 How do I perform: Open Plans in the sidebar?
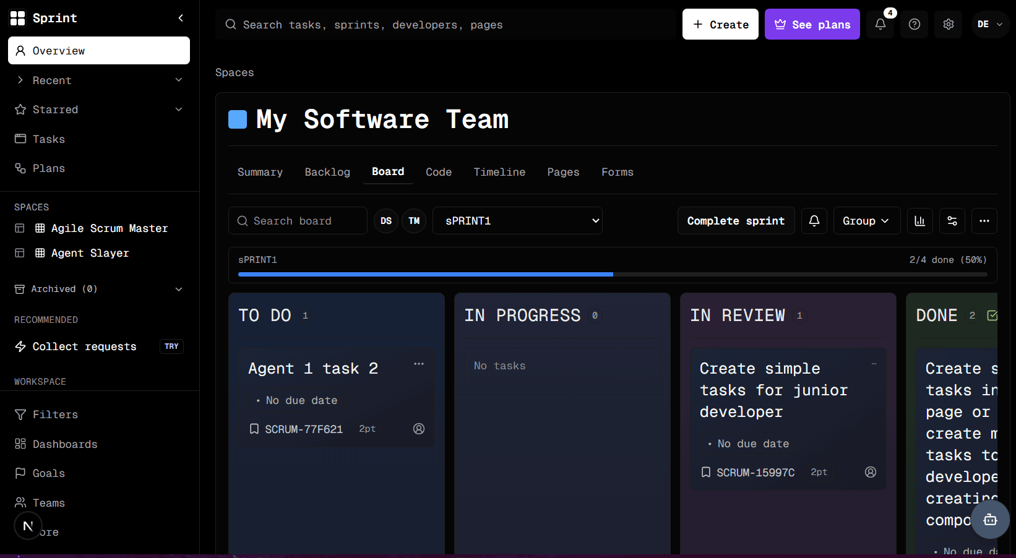pyautogui.click(x=99, y=168)
